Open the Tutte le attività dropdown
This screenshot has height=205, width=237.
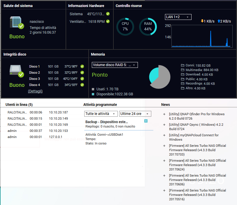coord(101,114)
